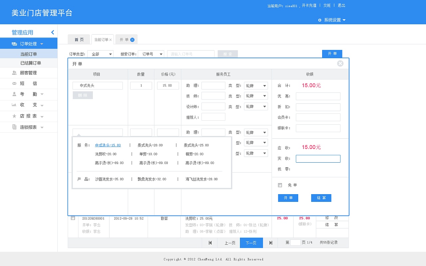
Task: Click the blue 结算 button
Action: pyautogui.click(x=321, y=198)
